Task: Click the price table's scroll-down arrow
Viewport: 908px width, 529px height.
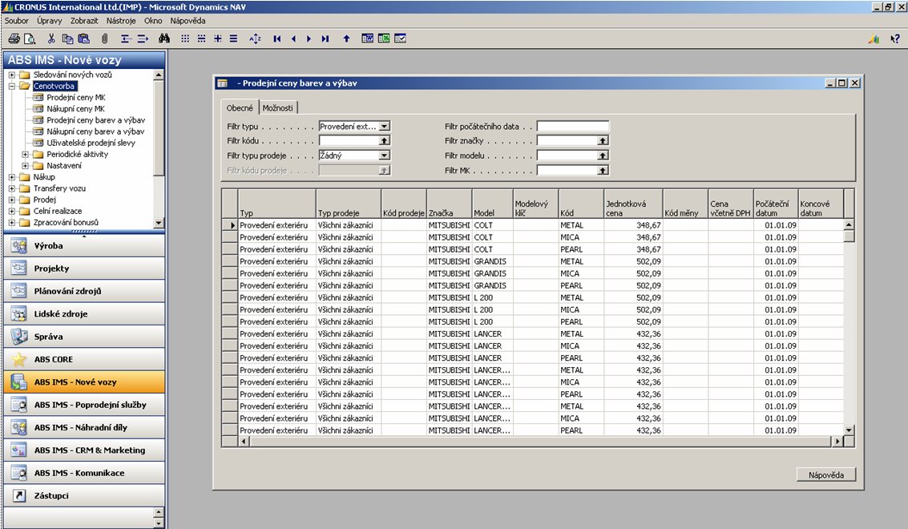Action: [849, 430]
